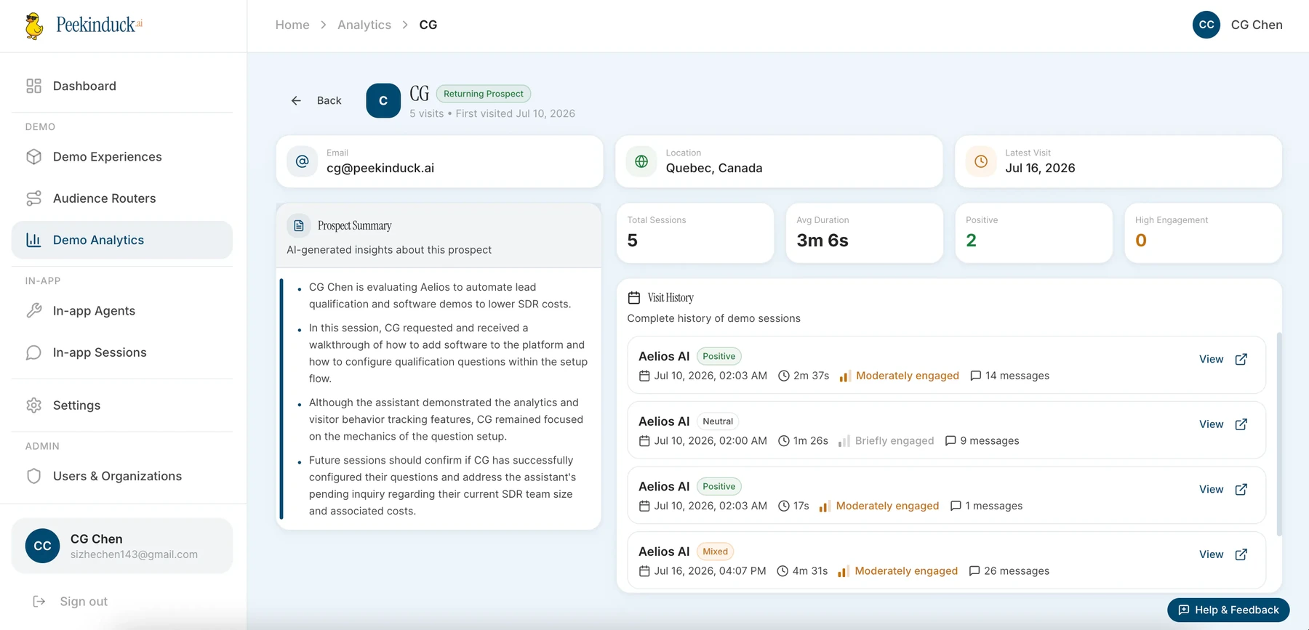Click the Visit History scrollbar

coord(1279,435)
